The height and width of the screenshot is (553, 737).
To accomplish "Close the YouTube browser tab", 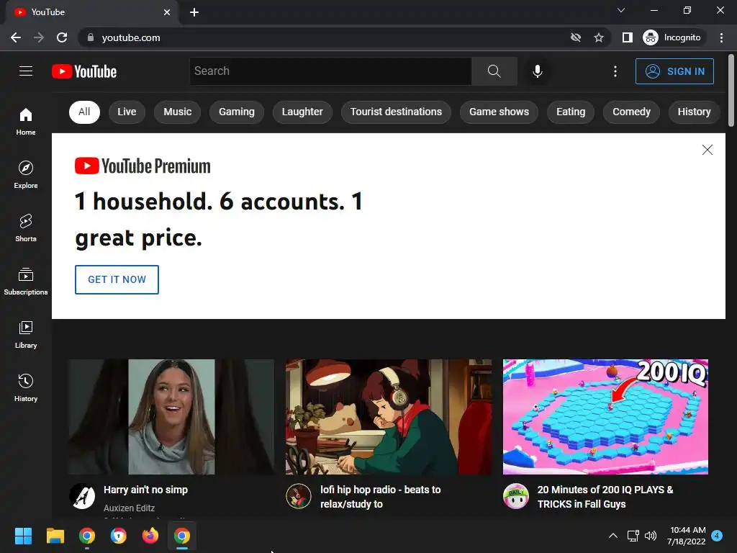I will (x=167, y=12).
